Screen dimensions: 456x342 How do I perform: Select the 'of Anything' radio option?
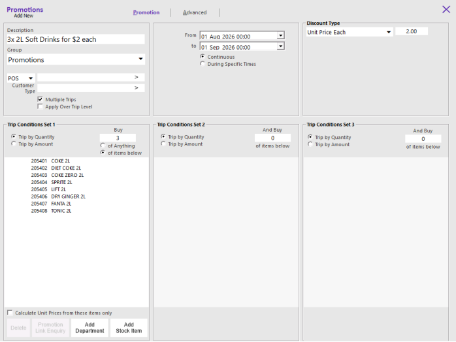tap(103, 146)
